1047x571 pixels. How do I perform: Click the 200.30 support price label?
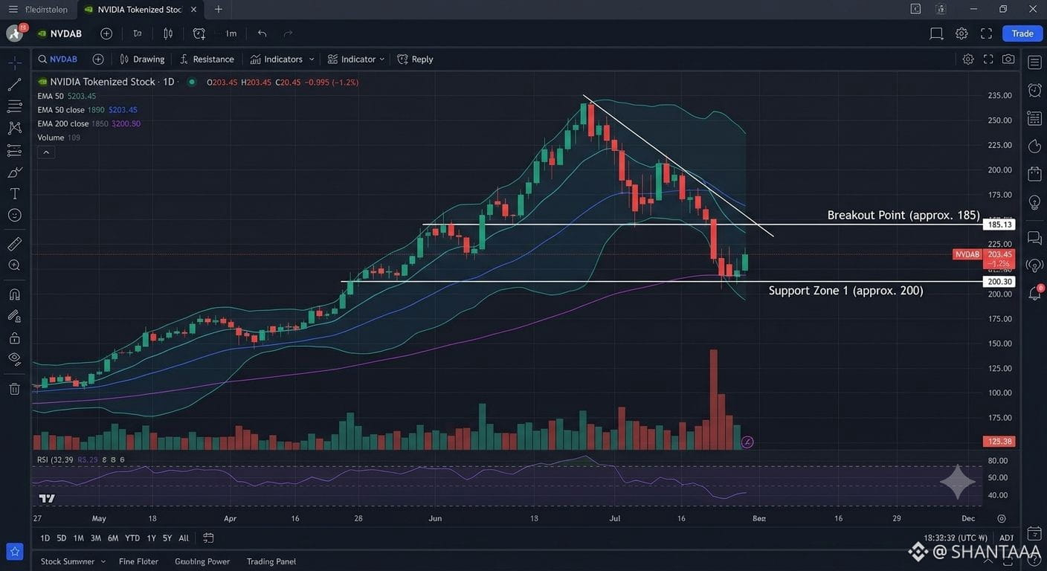(999, 282)
